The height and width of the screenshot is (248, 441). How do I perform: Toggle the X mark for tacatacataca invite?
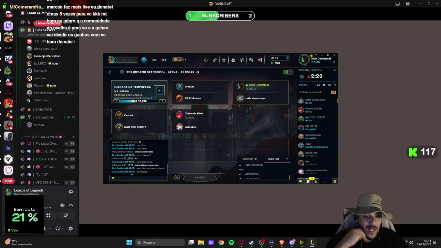240,178
